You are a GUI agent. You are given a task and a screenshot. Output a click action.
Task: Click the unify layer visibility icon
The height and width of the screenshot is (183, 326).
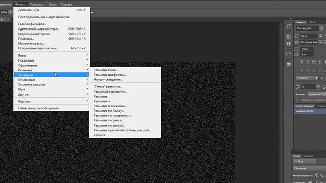coord(322,175)
